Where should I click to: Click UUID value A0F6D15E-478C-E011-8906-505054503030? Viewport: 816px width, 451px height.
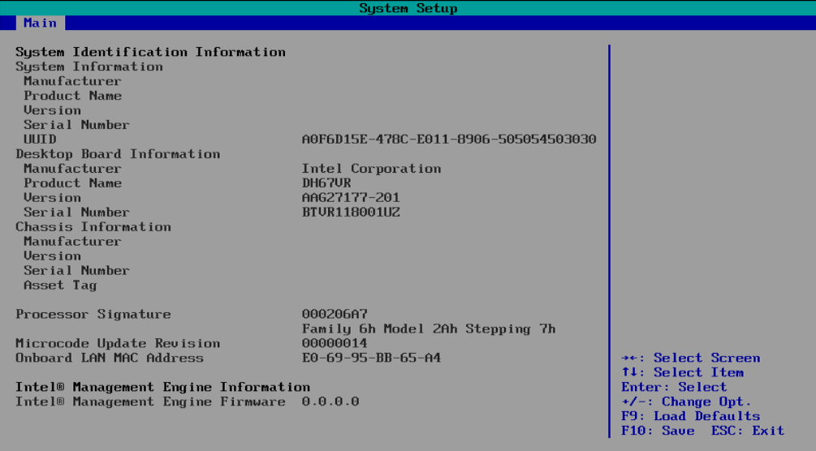[449, 140]
